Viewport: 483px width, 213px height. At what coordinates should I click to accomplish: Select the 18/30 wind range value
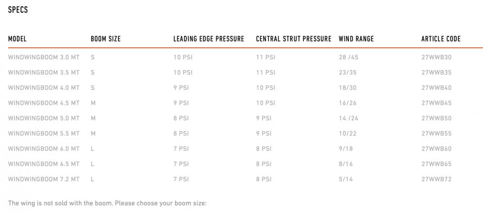pyautogui.click(x=347, y=88)
